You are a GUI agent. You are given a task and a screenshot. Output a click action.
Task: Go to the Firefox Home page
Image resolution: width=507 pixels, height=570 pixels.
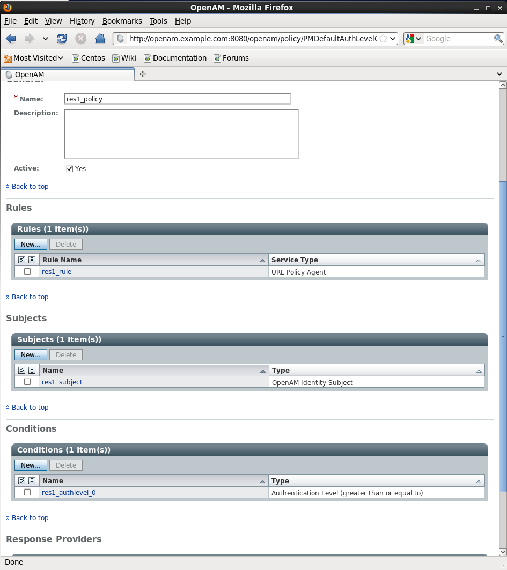coord(100,38)
